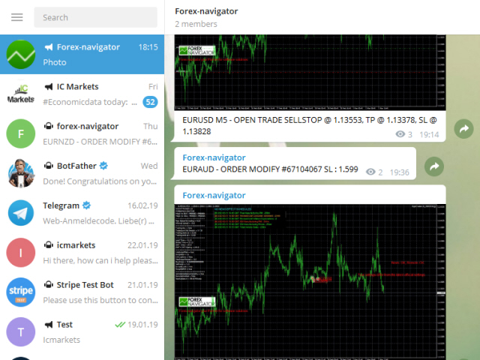The image size is (480, 360).
Task: Click the bot icon beside BotFather
Action: [x=48, y=166]
